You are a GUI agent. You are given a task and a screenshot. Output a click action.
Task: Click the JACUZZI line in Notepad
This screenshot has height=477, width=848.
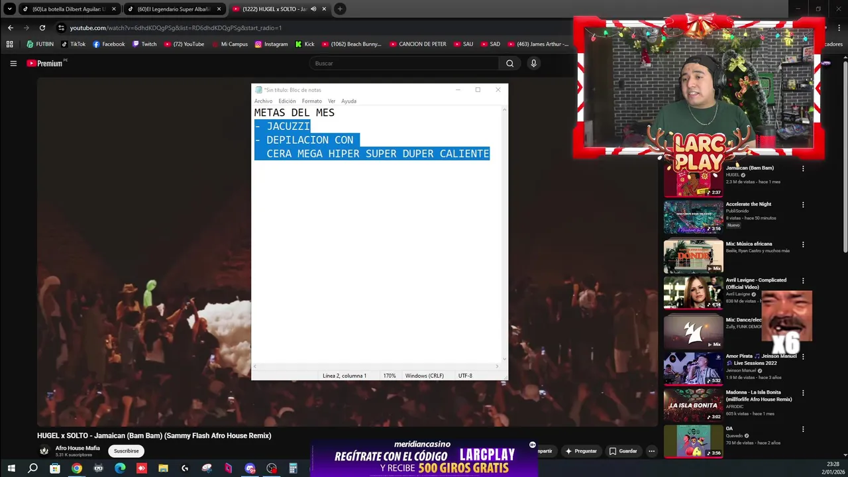click(282, 126)
